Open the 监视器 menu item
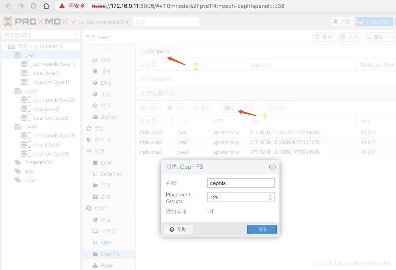 pos(109,231)
